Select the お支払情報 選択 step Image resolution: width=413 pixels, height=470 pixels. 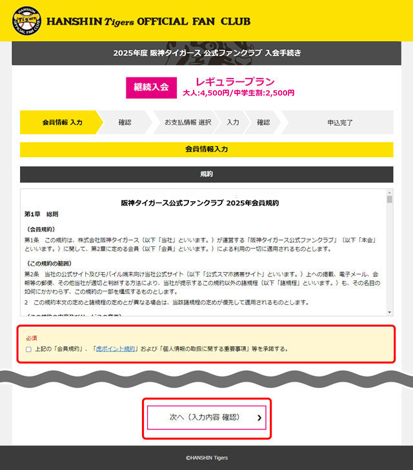(188, 122)
